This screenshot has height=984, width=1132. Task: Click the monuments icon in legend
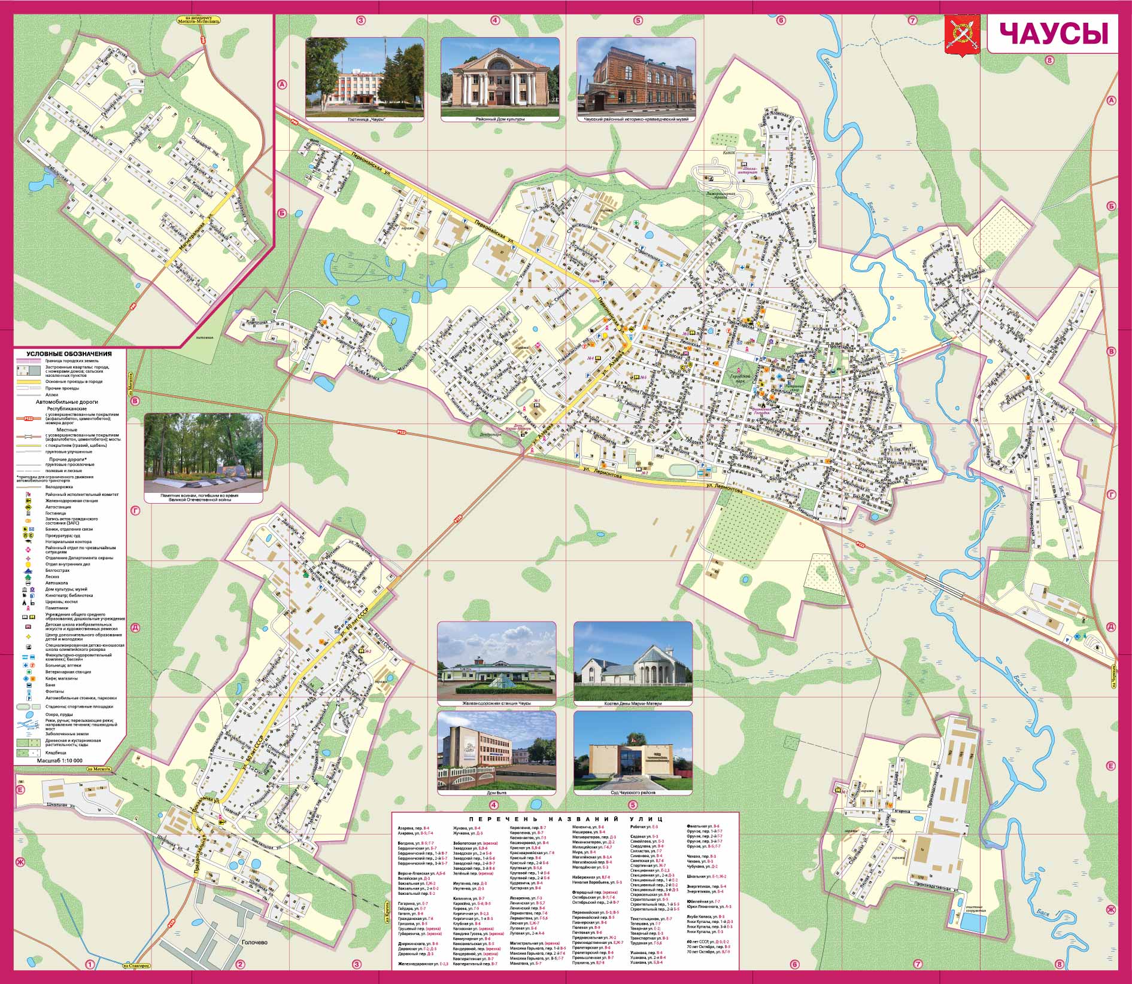pos(28,608)
